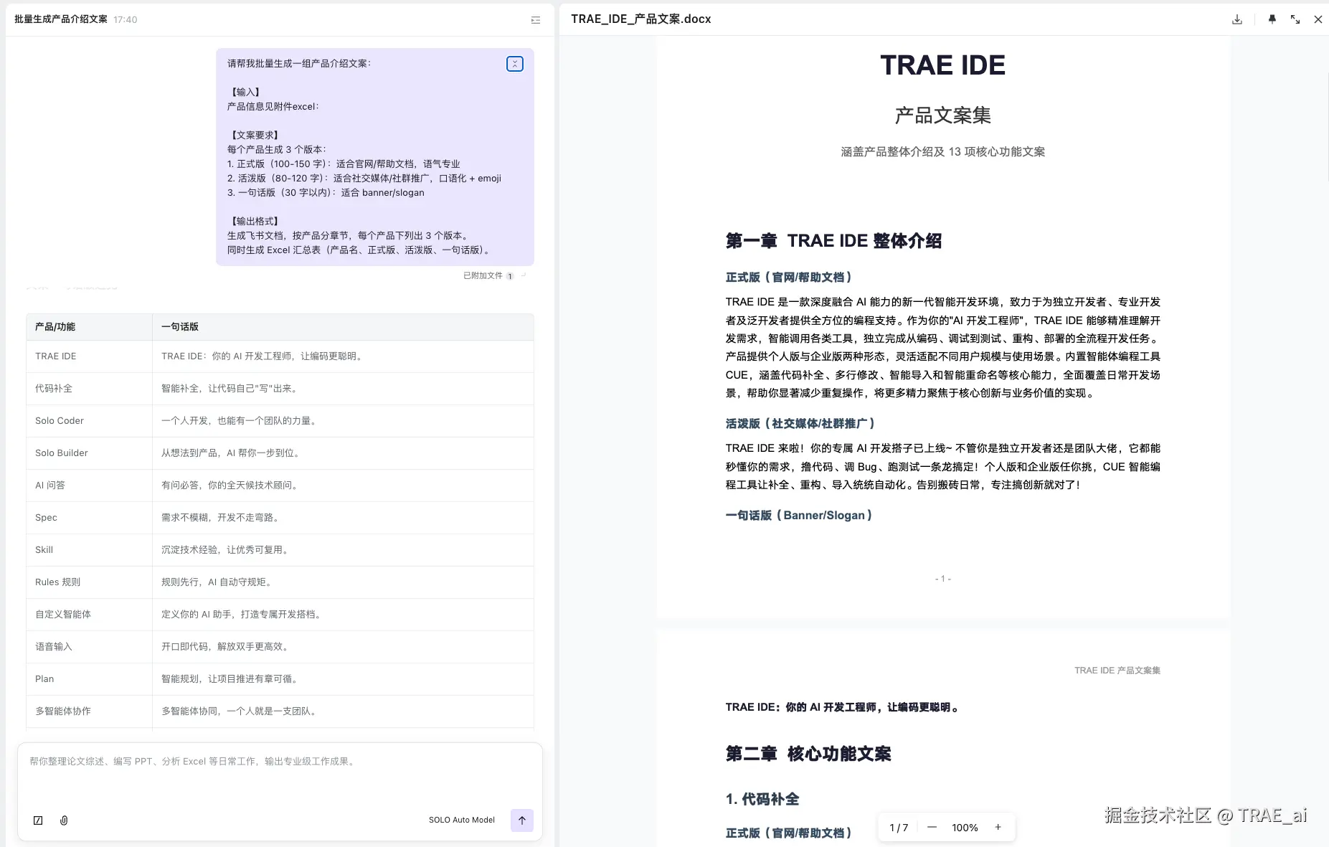Click the reply arrow beside 已附加文件
This screenshot has height=847, width=1329.
[x=524, y=275]
